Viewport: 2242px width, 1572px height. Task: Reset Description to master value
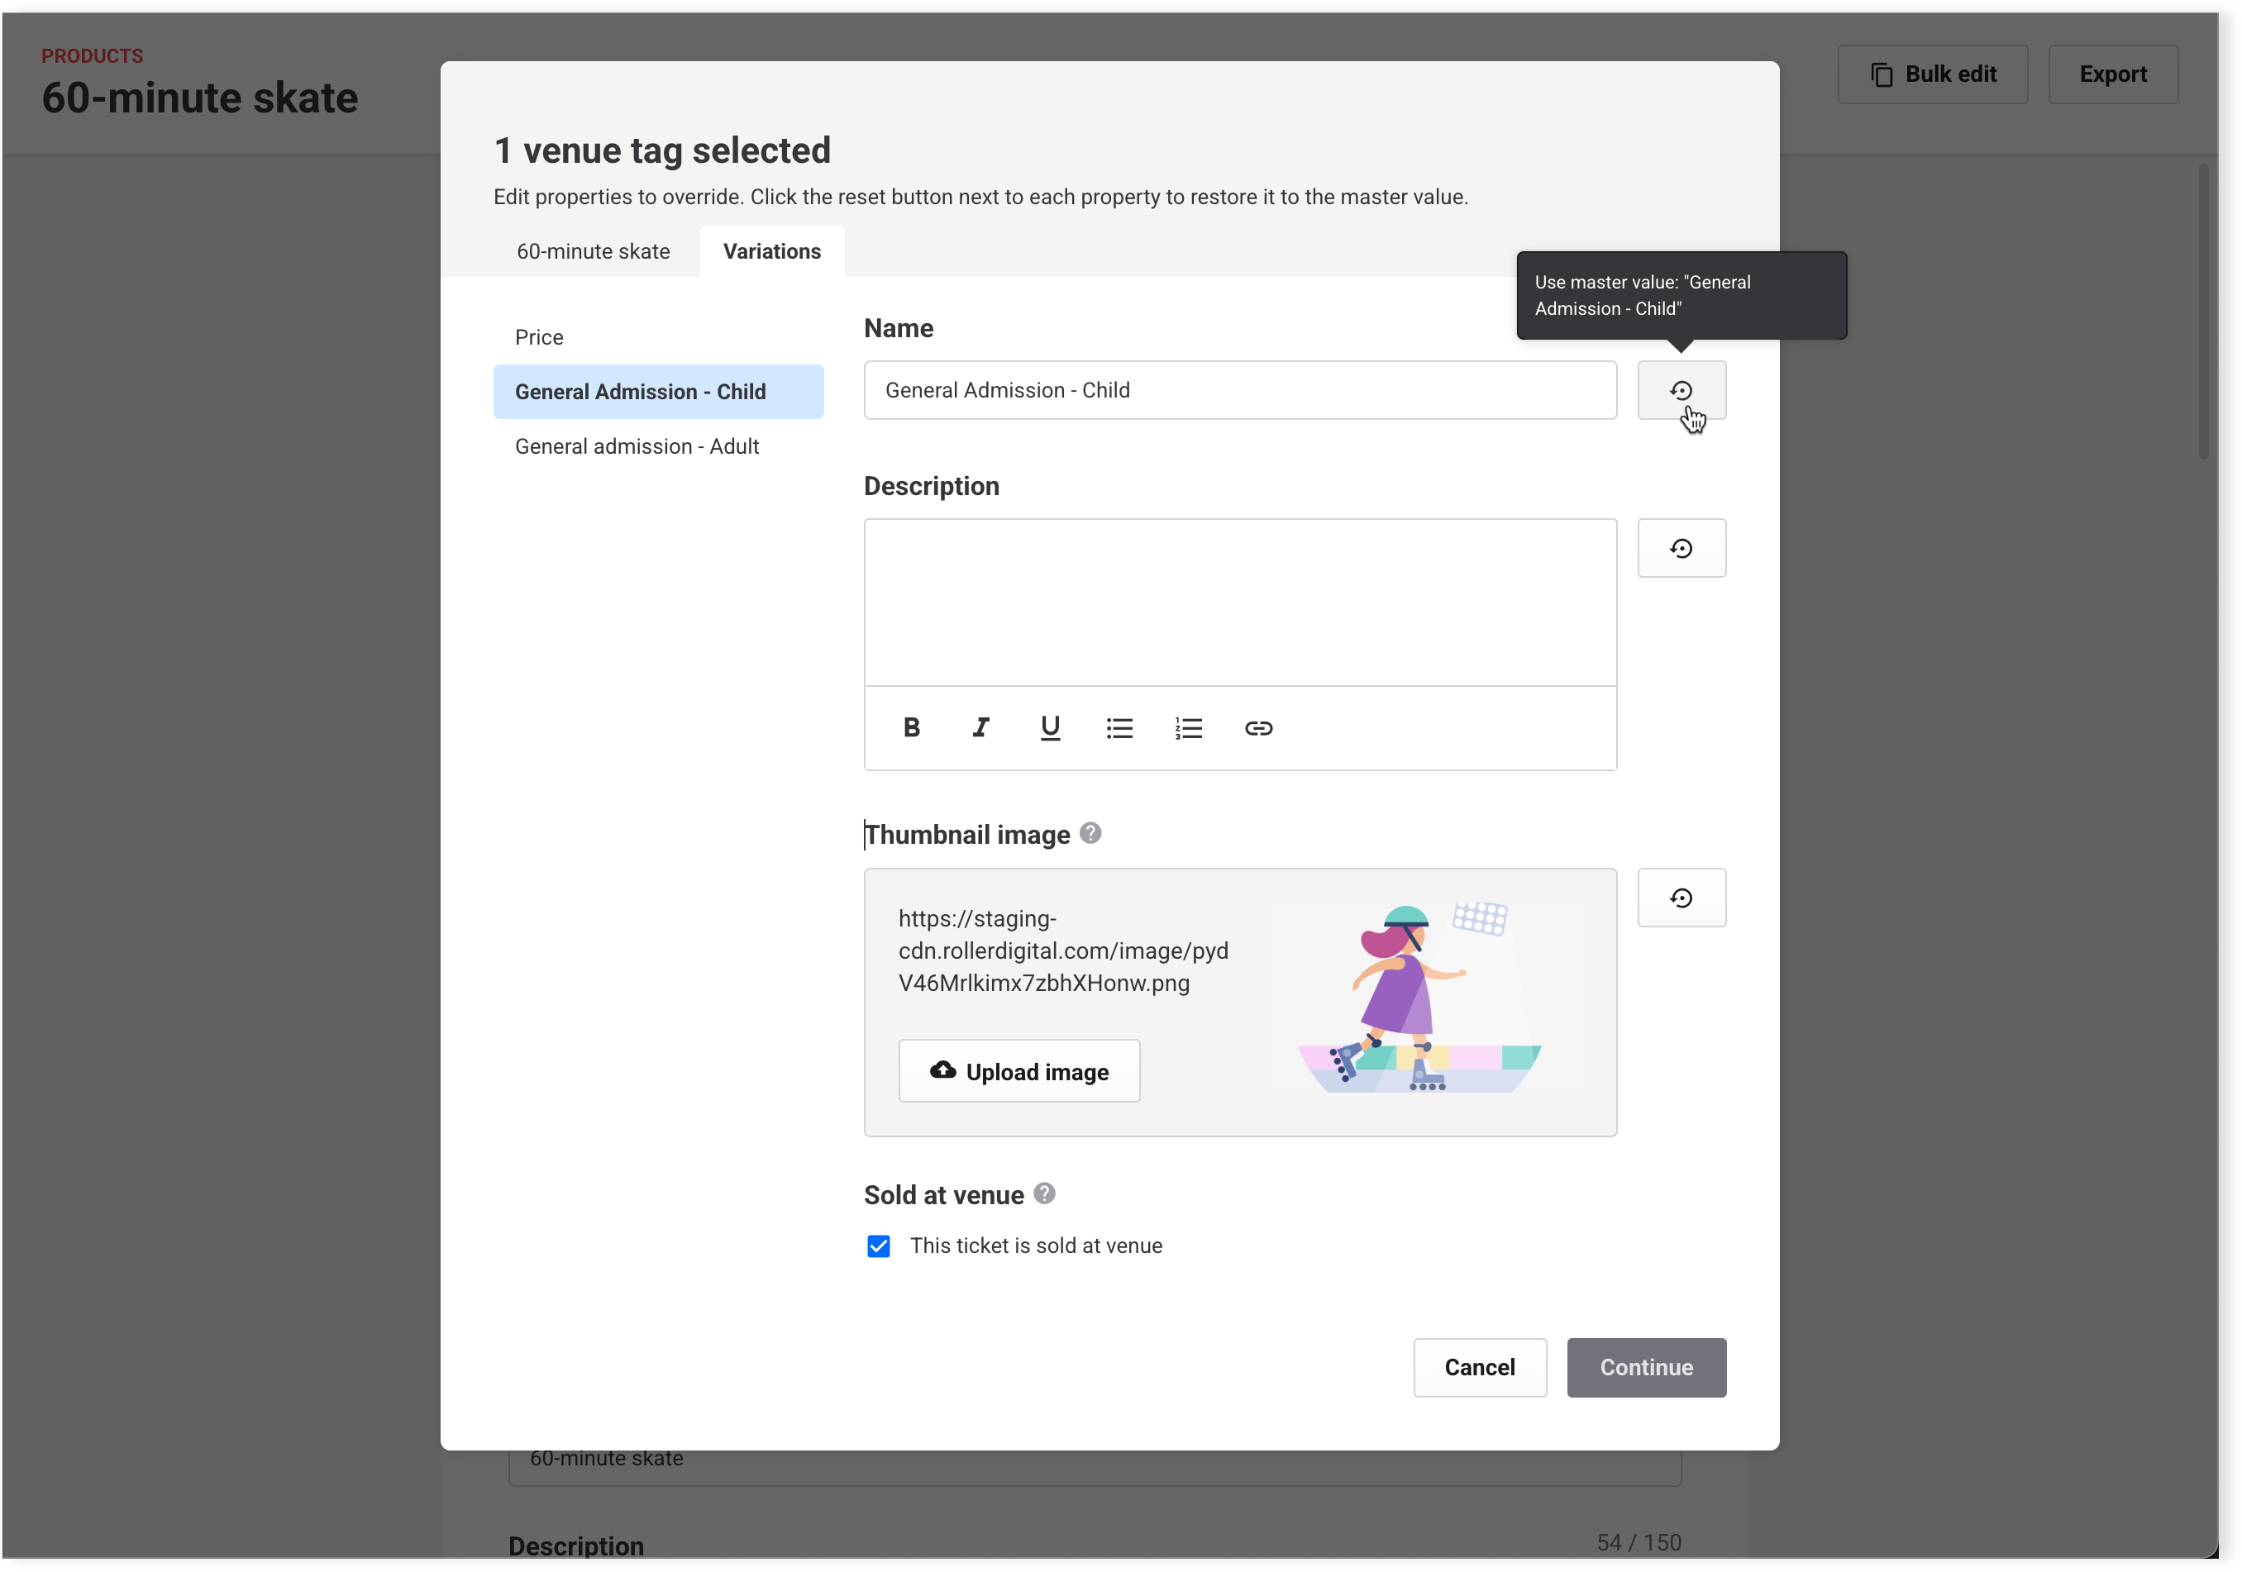pyautogui.click(x=1681, y=549)
